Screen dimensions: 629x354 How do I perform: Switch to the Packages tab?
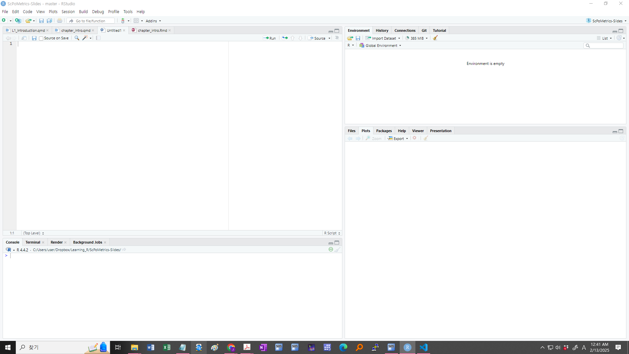pyautogui.click(x=384, y=131)
